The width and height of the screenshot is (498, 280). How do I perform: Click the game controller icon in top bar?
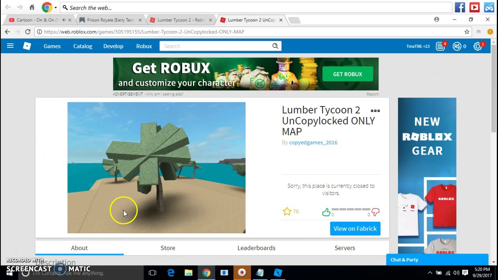coord(489,7)
